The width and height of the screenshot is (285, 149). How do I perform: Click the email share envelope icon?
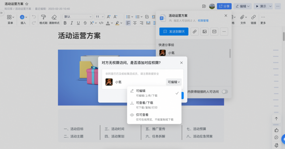click(214, 32)
